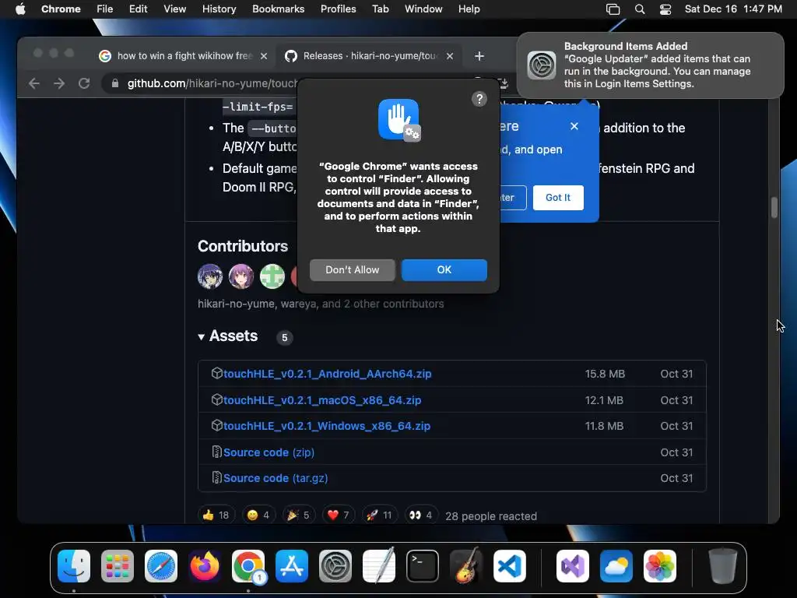Open the Bookmarks menu

(278, 9)
